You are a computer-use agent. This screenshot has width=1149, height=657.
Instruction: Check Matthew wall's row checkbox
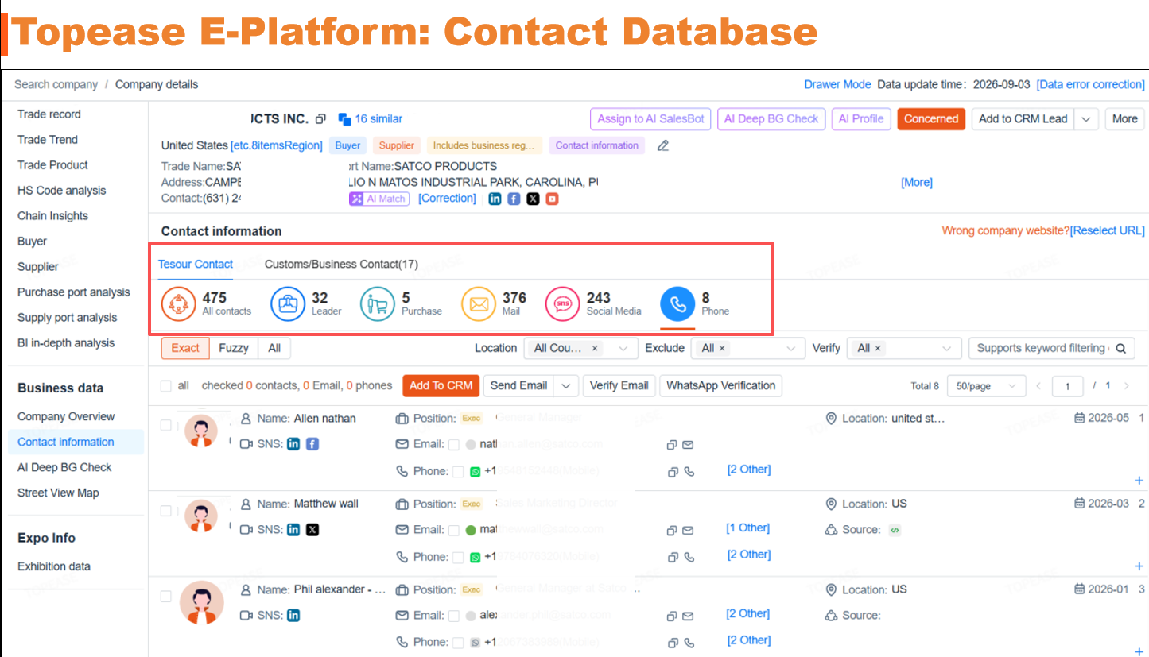(166, 511)
